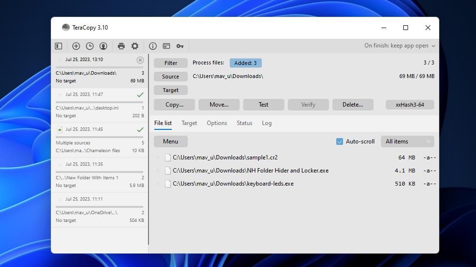476x267 pixels.
Task: Click the file icon beside 11:45 job date
Action: pos(60,130)
